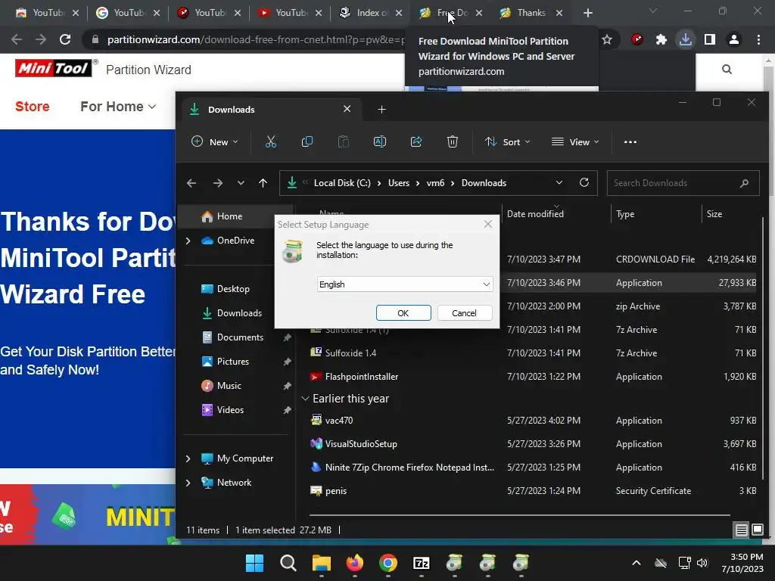Viewport: 775px width, 581px height.
Task: Open the For Home menu on MiniTool site
Action: [x=118, y=106]
